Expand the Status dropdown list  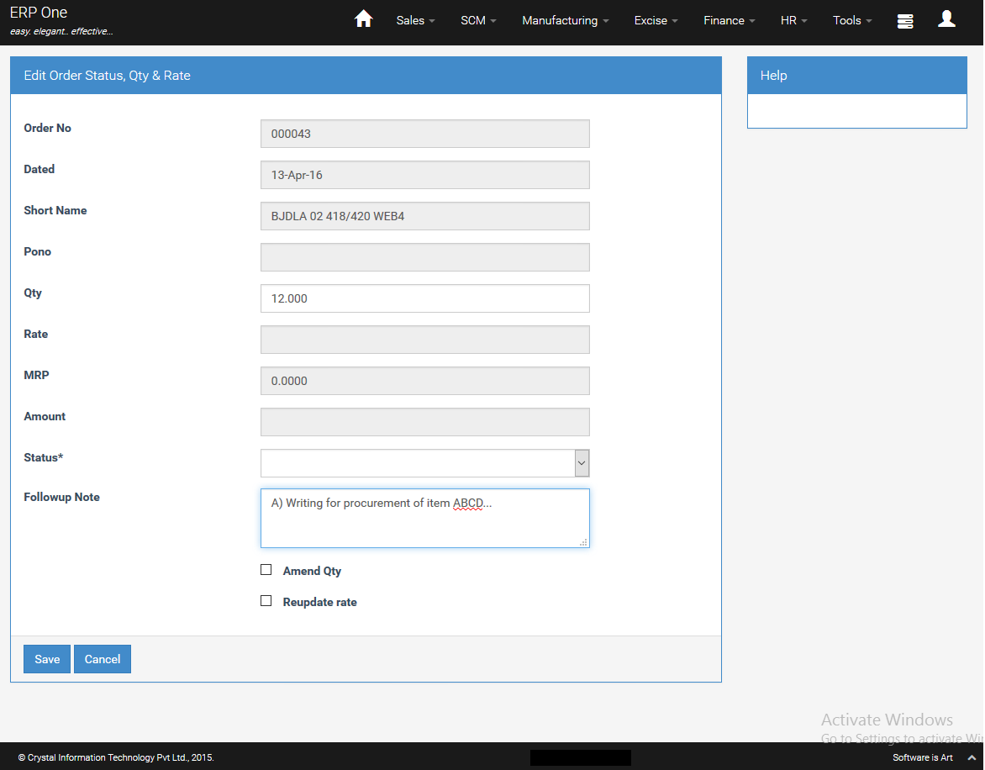point(582,463)
